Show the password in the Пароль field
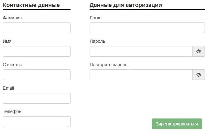210x134 pixels. pyautogui.click(x=199, y=51)
